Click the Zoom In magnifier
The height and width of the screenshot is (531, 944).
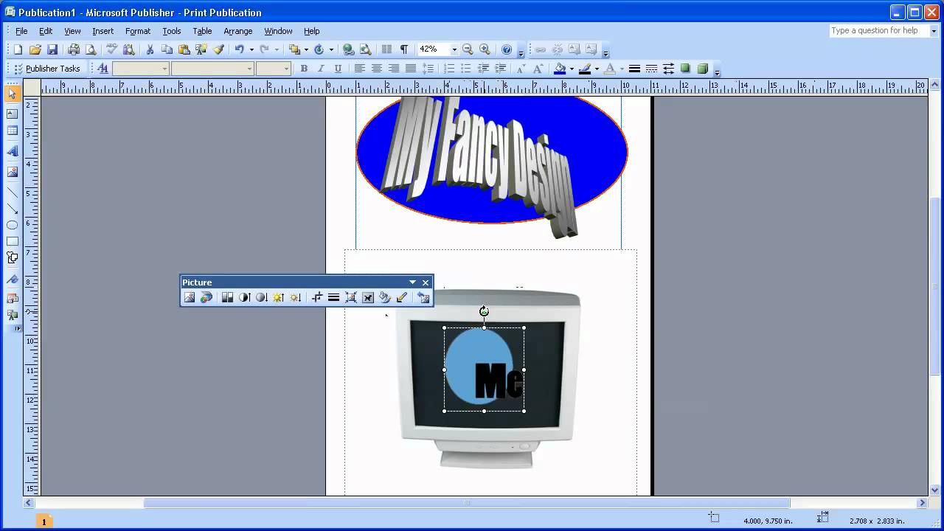pyautogui.click(x=485, y=49)
